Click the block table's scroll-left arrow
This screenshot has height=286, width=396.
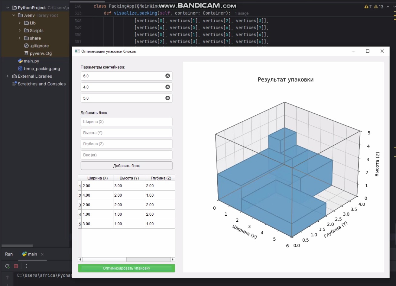coord(80,259)
